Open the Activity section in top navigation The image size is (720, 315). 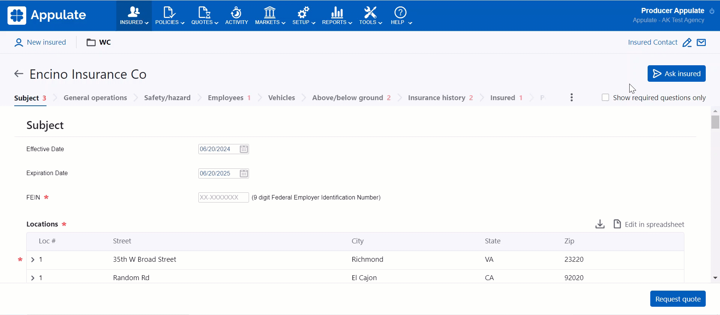point(236,16)
